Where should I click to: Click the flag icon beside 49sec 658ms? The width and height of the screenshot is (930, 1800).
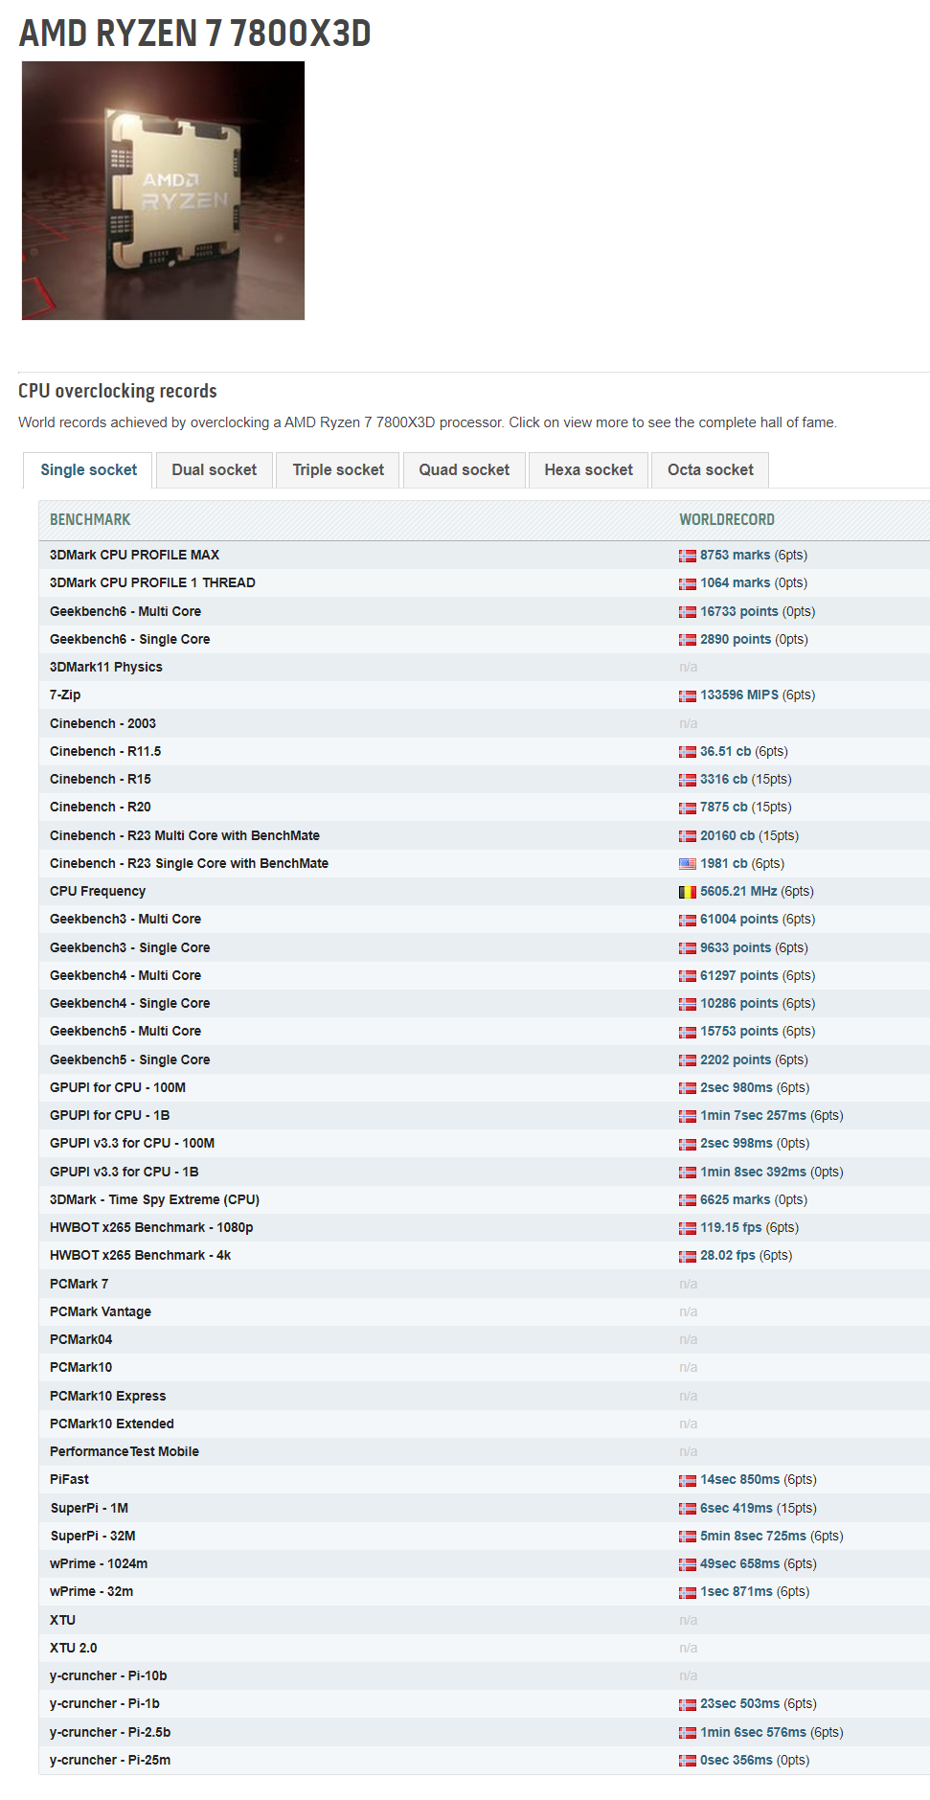pyautogui.click(x=688, y=1564)
